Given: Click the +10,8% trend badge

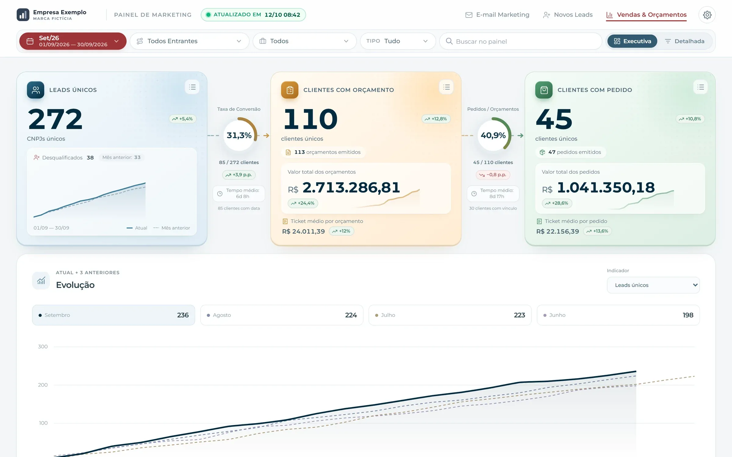Looking at the screenshot, I should pyautogui.click(x=690, y=119).
